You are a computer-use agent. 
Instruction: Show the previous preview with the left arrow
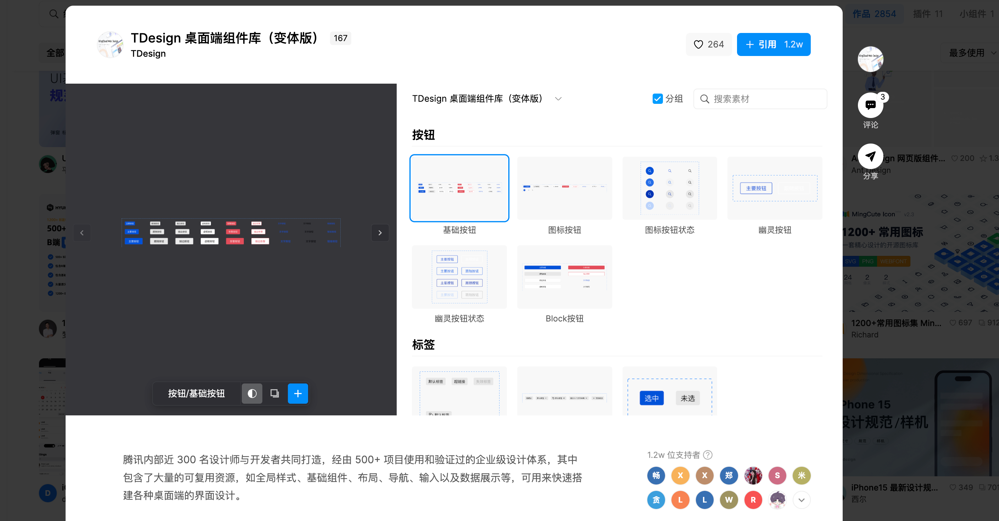click(82, 233)
